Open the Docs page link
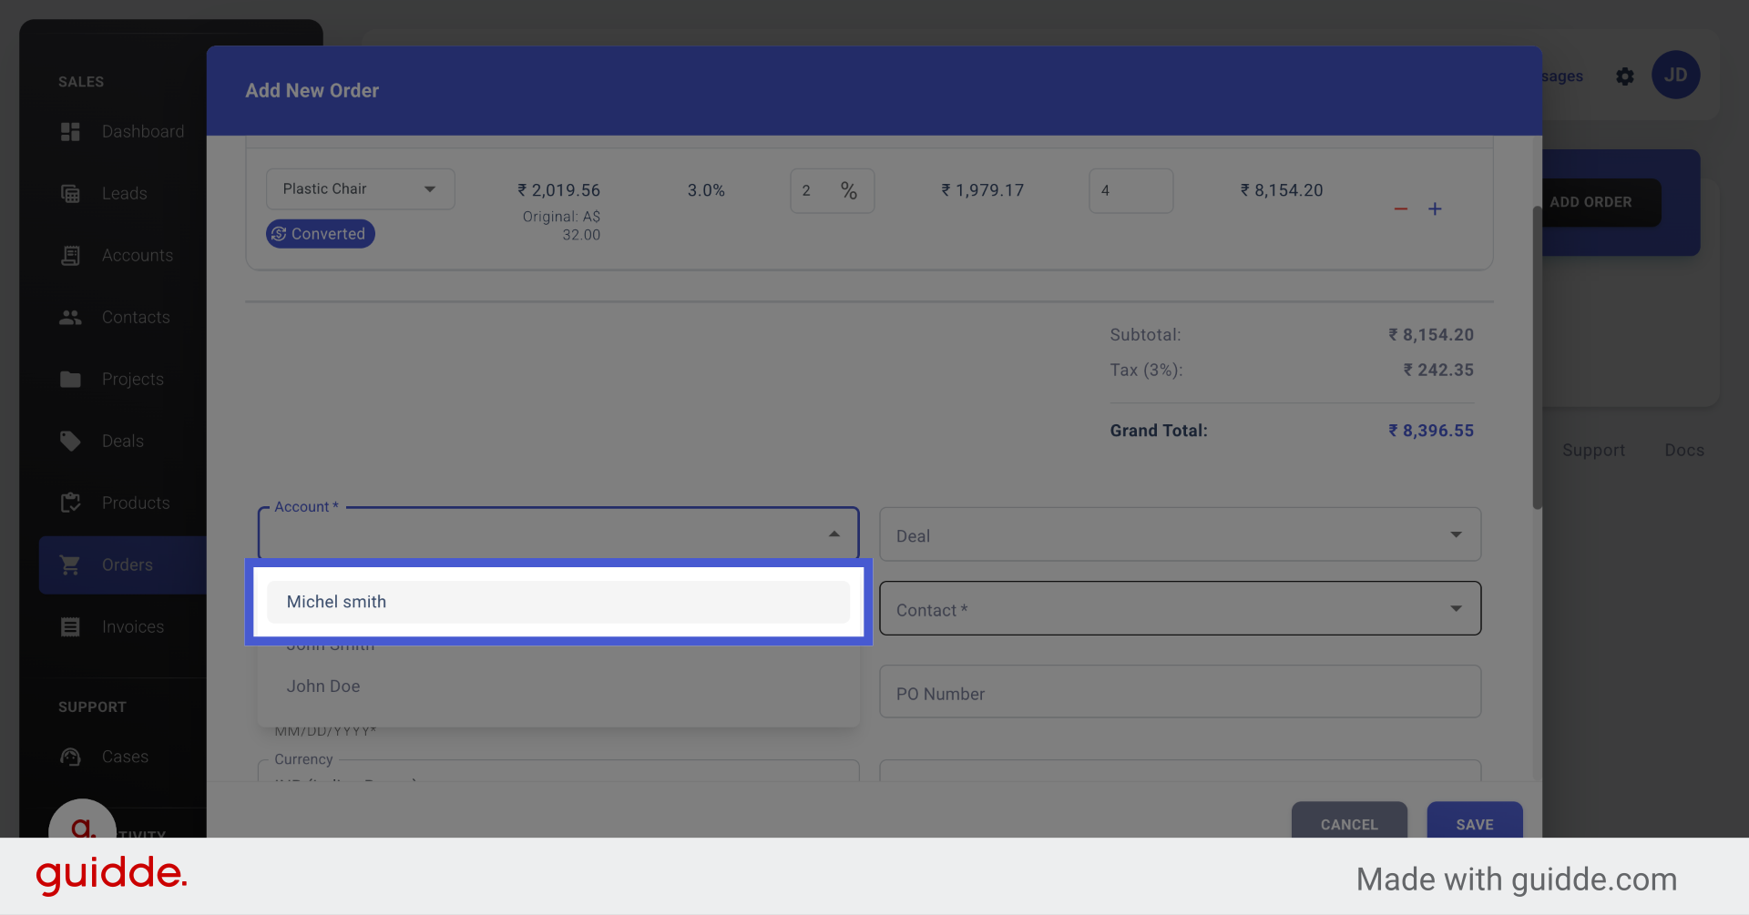This screenshot has width=1749, height=915. click(x=1683, y=449)
